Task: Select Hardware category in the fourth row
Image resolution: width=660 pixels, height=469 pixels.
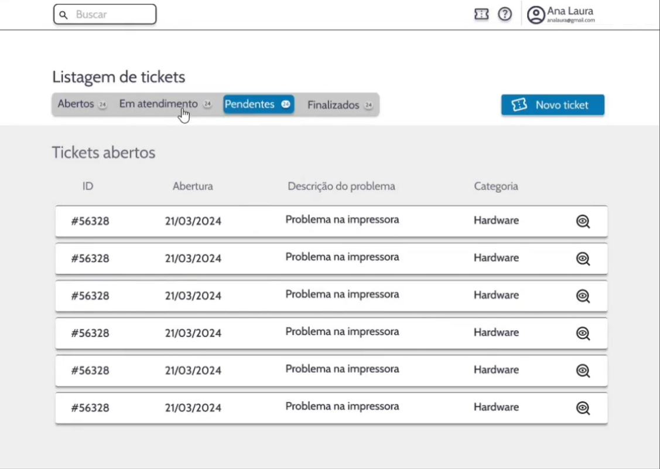Action: (496, 332)
